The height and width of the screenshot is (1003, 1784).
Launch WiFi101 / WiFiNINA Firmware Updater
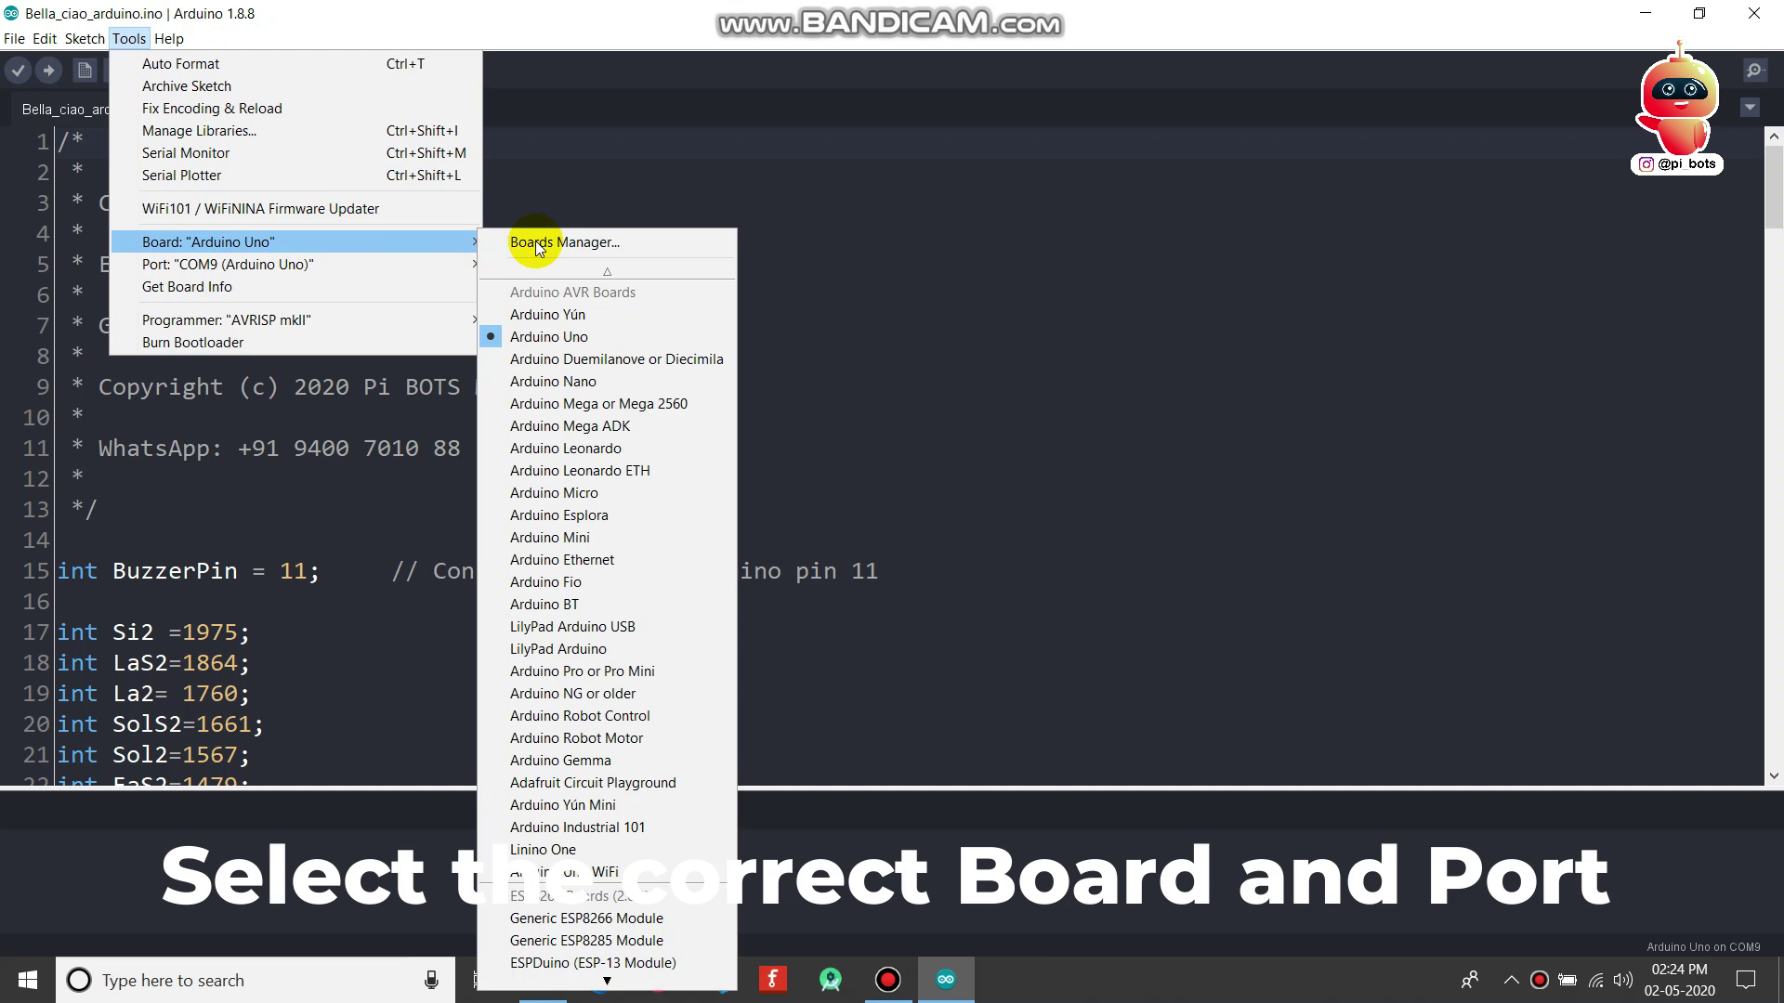[x=295, y=209]
